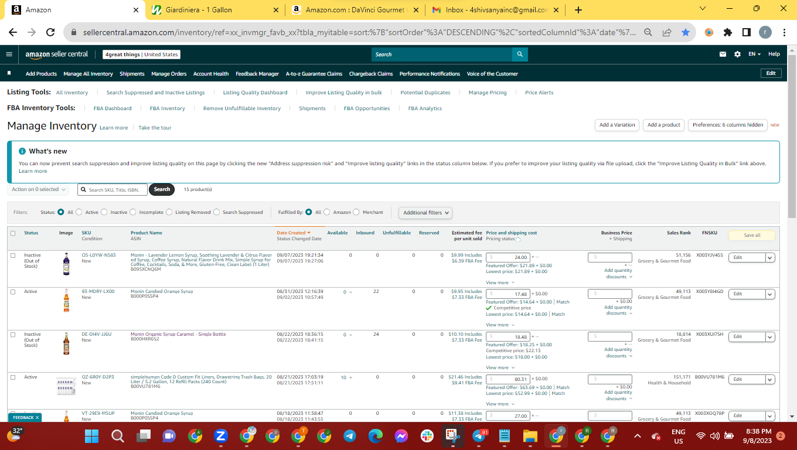Sort by the Date Created column

coord(294,233)
